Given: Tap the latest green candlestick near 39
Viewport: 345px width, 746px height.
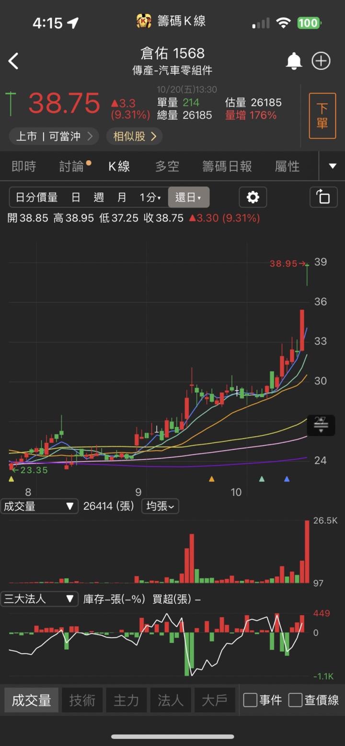Looking at the screenshot, I should pyautogui.click(x=307, y=274).
